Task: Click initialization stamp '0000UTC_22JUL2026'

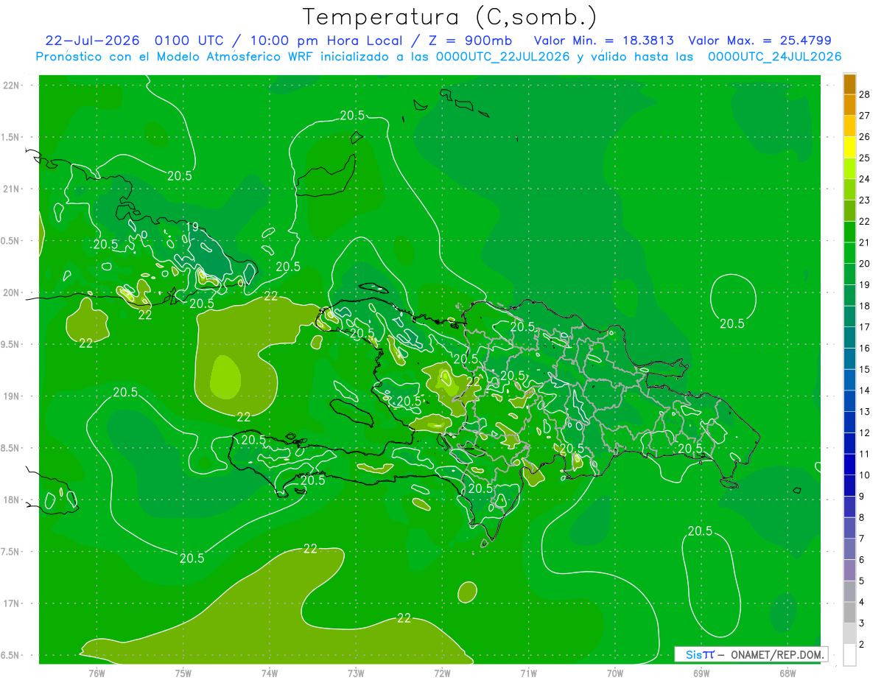Action: [503, 57]
